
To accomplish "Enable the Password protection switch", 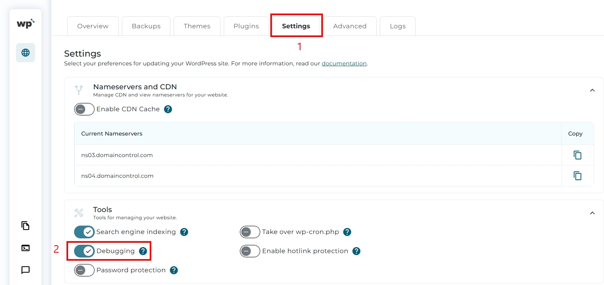I will 84,270.
